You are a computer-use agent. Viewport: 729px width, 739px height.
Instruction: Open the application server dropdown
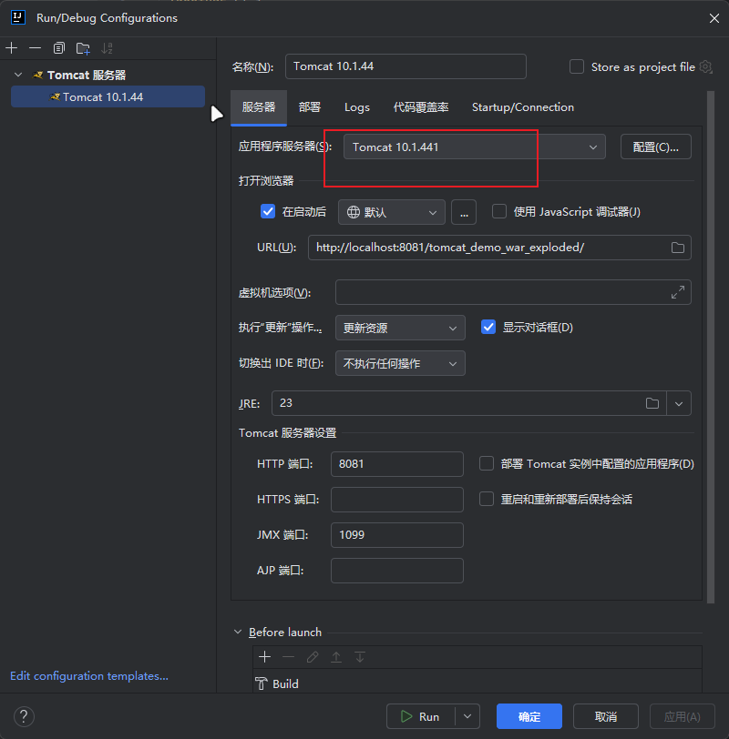click(x=474, y=147)
